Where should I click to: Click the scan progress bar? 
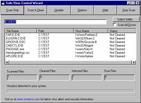coord(70,91)
